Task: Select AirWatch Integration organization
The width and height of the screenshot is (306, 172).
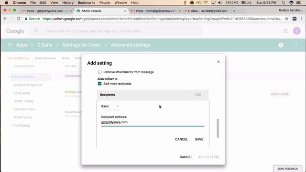Action: (x=28, y=85)
